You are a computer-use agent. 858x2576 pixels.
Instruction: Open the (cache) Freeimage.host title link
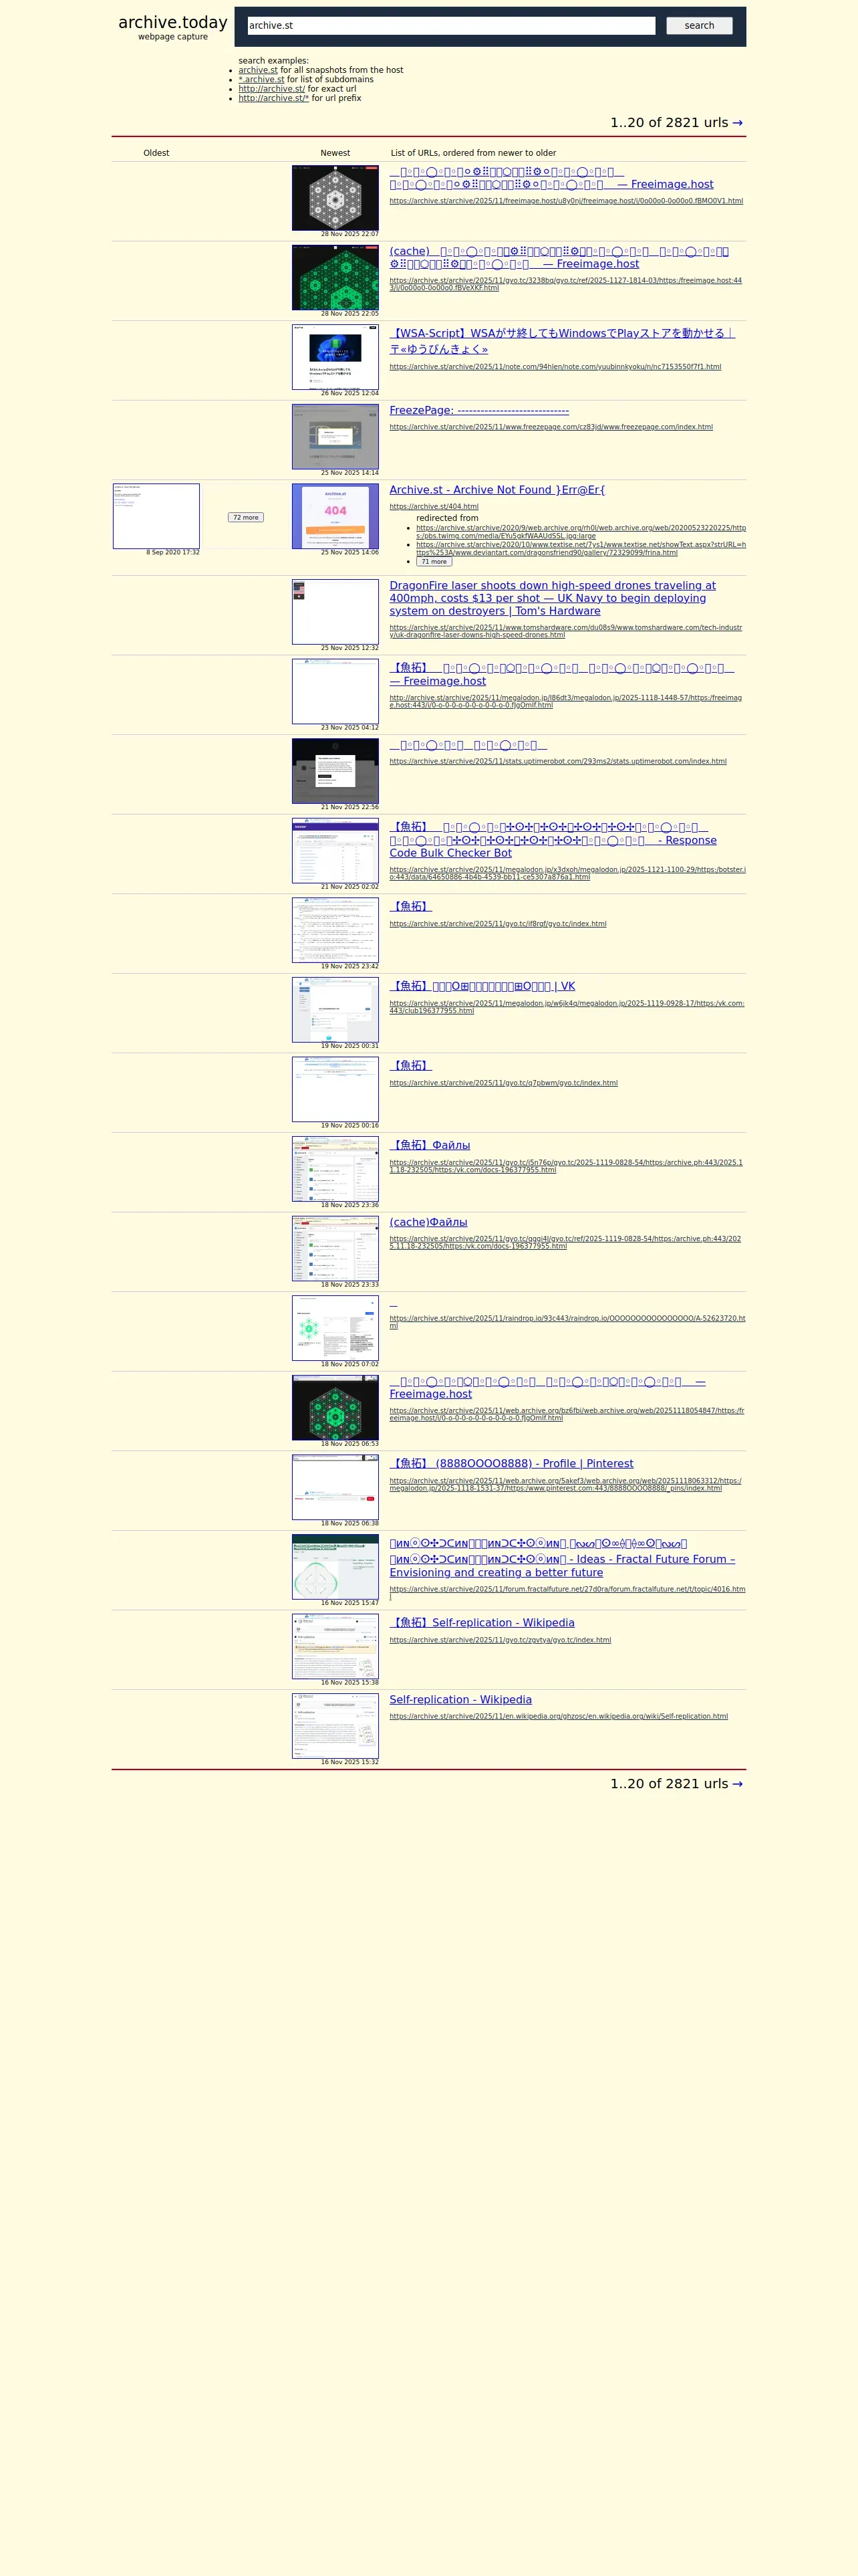[x=559, y=258]
